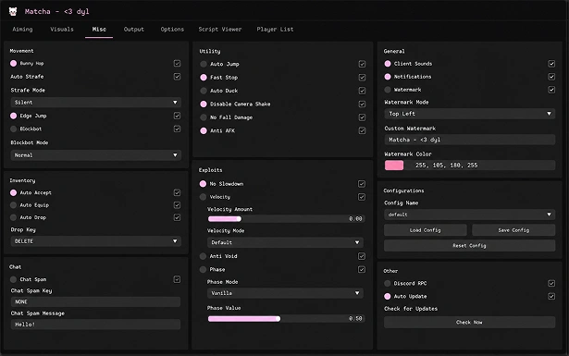This screenshot has height=356, width=569.
Task: Click the Velocity checkbox icon
Action: [362, 197]
